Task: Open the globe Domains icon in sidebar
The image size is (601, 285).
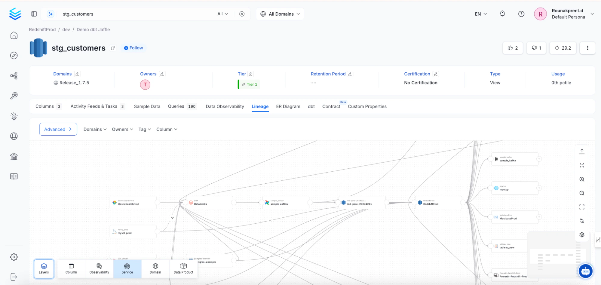Action: coord(14,136)
